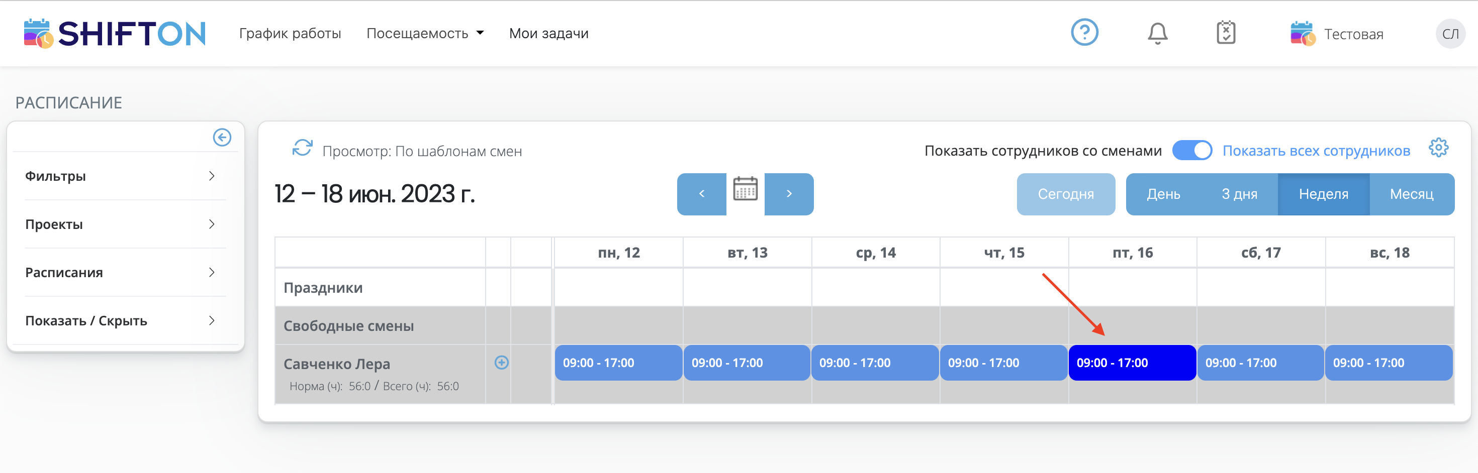Screen dimensions: 1478x473
Task: Go to the previous week arrow
Action: (702, 194)
